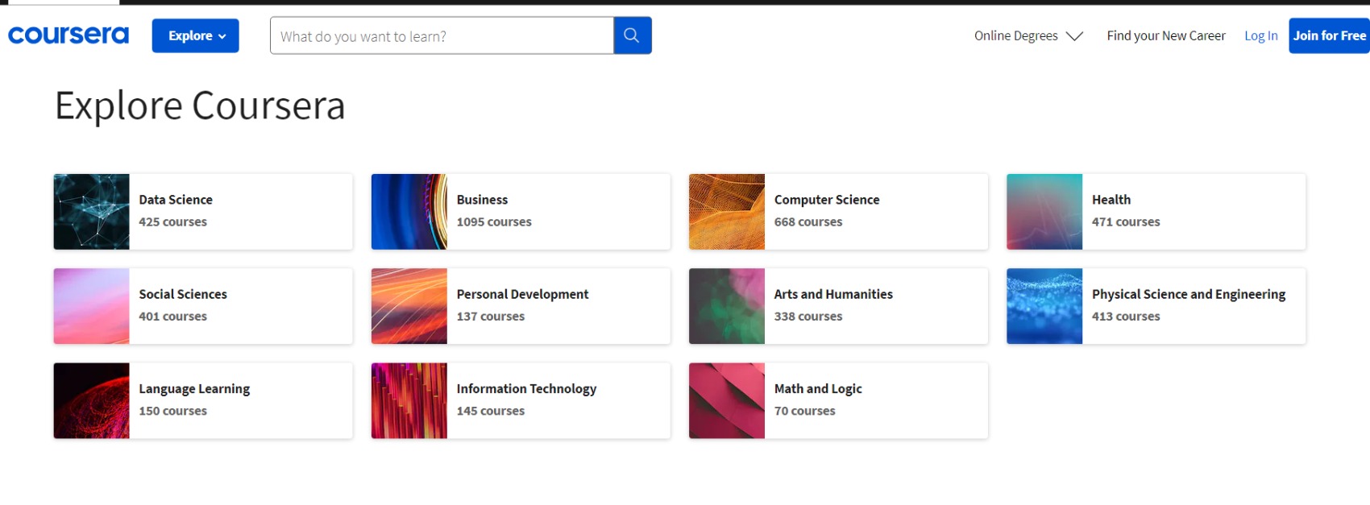This screenshot has height=505, width=1370.
Task: Select the Business category thumbnail image
Action: point(409,212)
